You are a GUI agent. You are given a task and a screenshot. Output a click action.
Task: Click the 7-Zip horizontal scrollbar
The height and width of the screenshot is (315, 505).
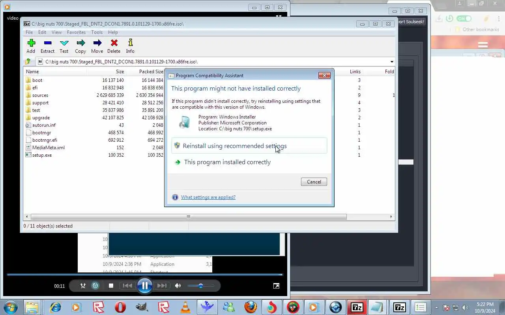189,217
